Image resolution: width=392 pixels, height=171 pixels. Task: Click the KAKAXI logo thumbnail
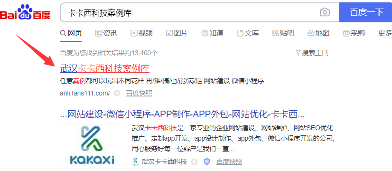coord(92,145)
